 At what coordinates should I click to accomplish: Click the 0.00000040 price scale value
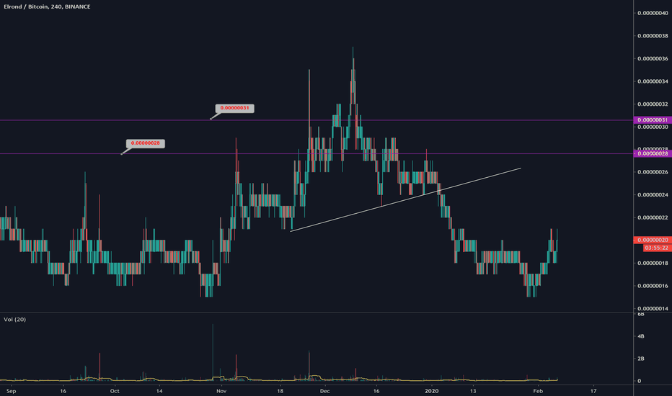click(x=653, y=13)
